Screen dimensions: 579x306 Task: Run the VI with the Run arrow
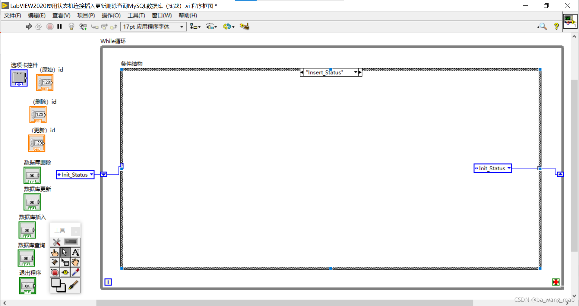pos(29,27)
